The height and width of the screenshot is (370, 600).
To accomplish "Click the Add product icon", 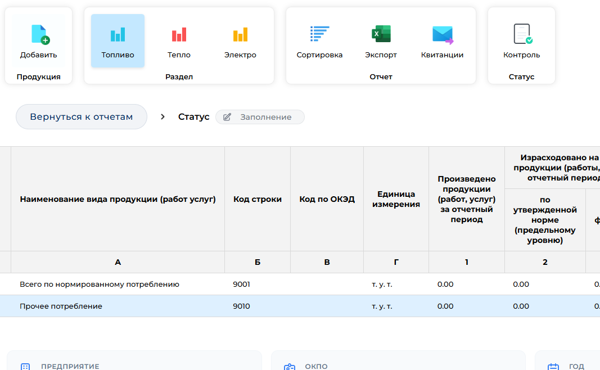I will [x=39, y=35].
